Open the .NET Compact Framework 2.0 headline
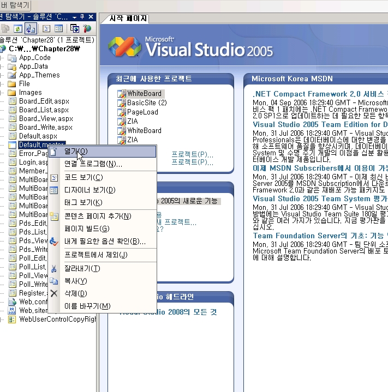Image resolution: width=388 pixels, height=392 pixels. click(x=320, y=94)
